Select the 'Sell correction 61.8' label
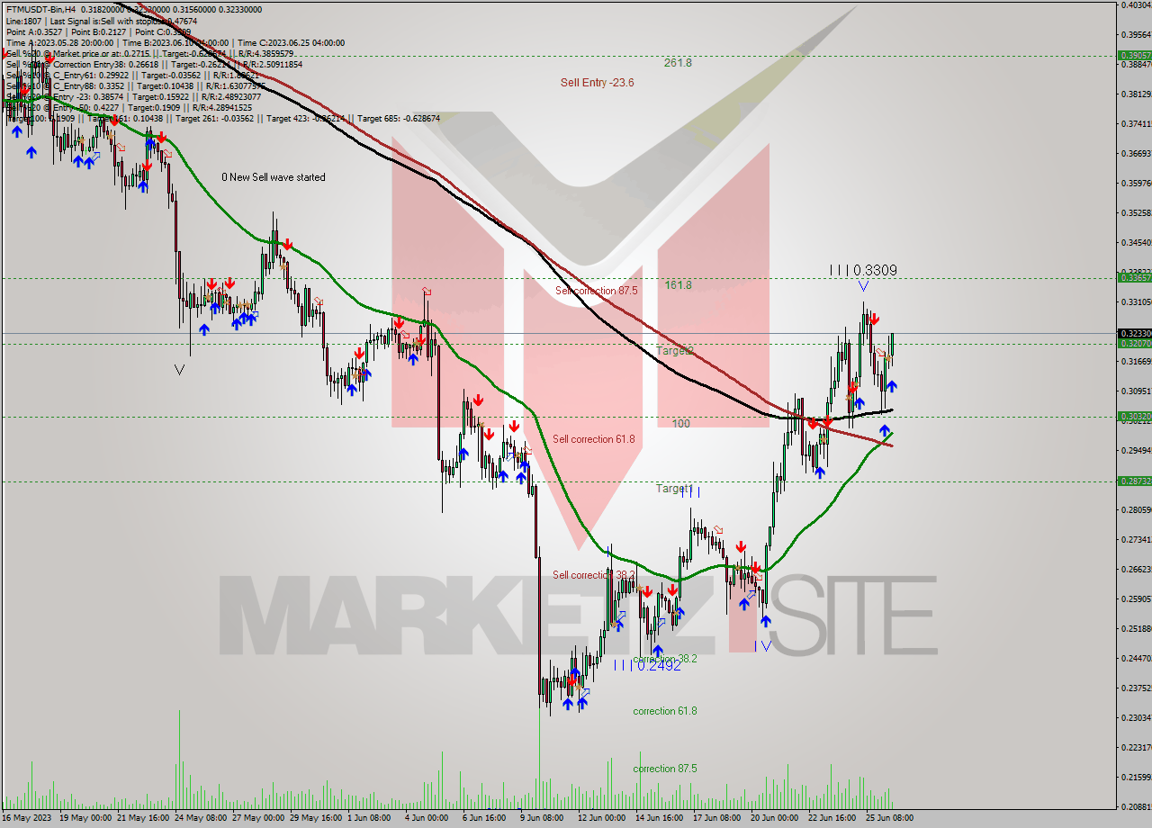 [x=594, y=439]
